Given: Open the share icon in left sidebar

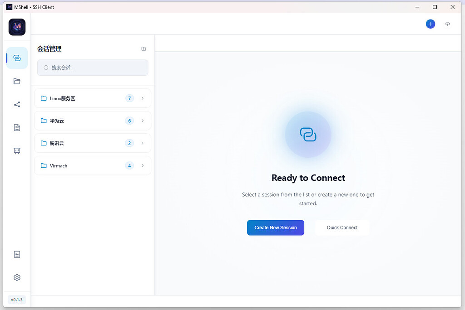Looking at the screenshot, I should (17, 104).
